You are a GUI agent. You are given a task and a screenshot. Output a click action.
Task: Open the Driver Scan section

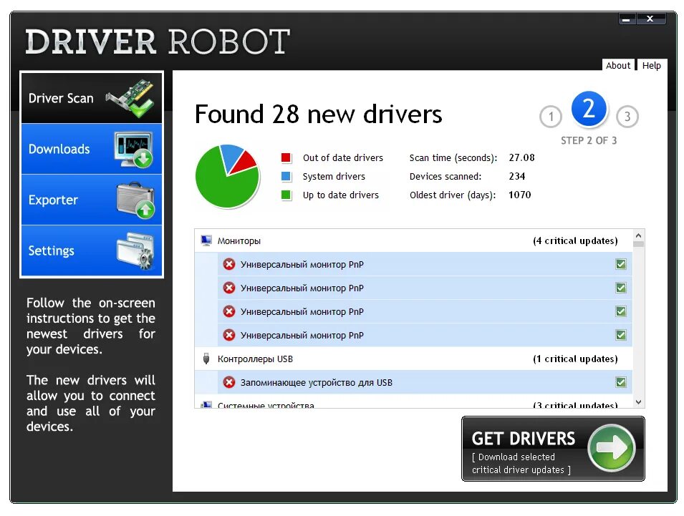pos(92,98)
